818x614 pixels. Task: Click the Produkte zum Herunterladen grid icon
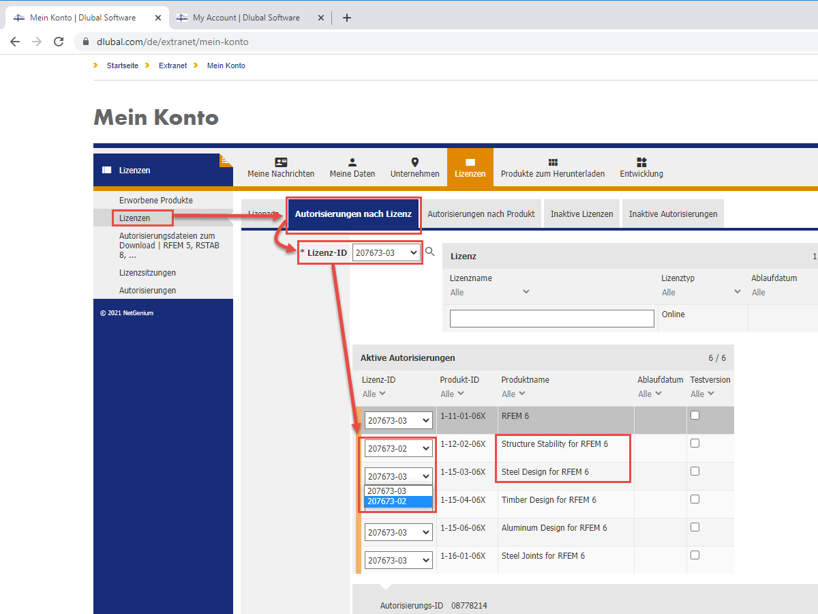[553, 162]
